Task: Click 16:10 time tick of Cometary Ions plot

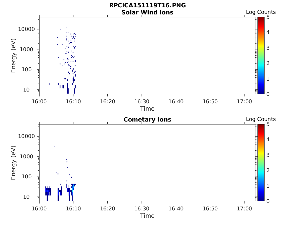Action: pos(73,209)
